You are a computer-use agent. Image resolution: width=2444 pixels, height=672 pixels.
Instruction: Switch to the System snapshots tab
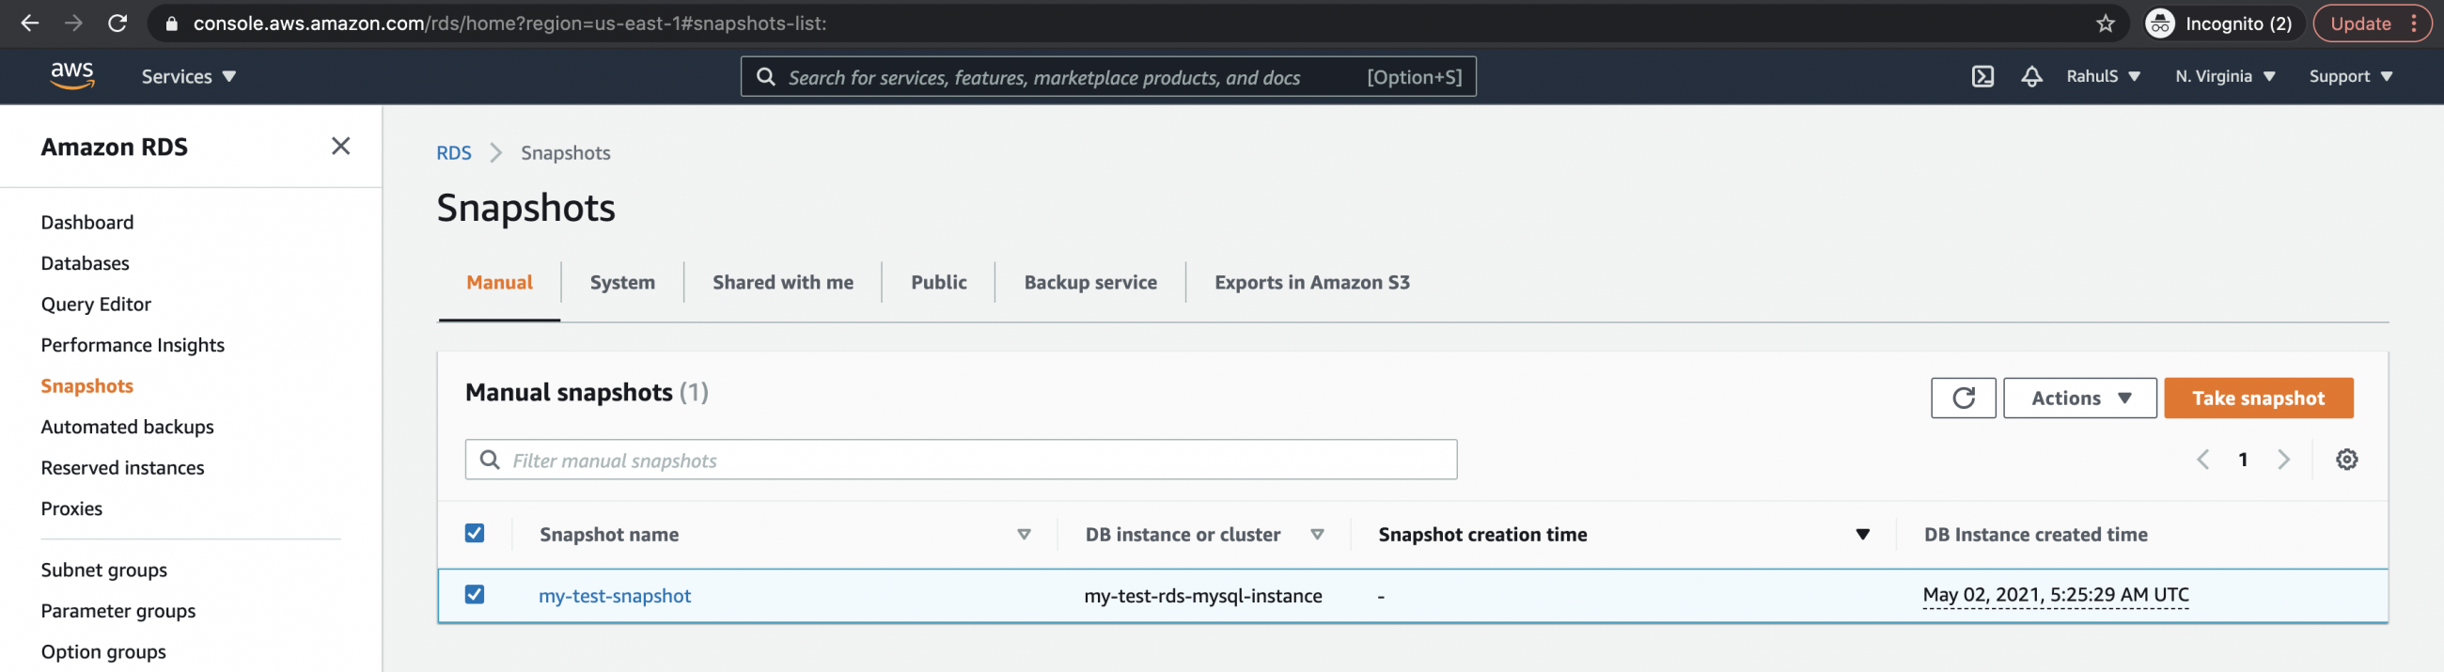pyautogui.click(x=622, y=282)
